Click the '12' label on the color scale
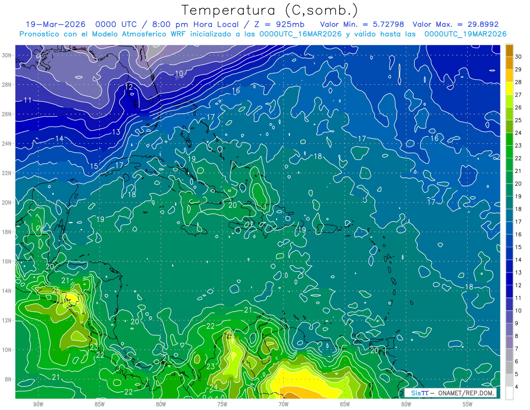The width and height of the screenshot is (530, 410). [x=518, y=285]
